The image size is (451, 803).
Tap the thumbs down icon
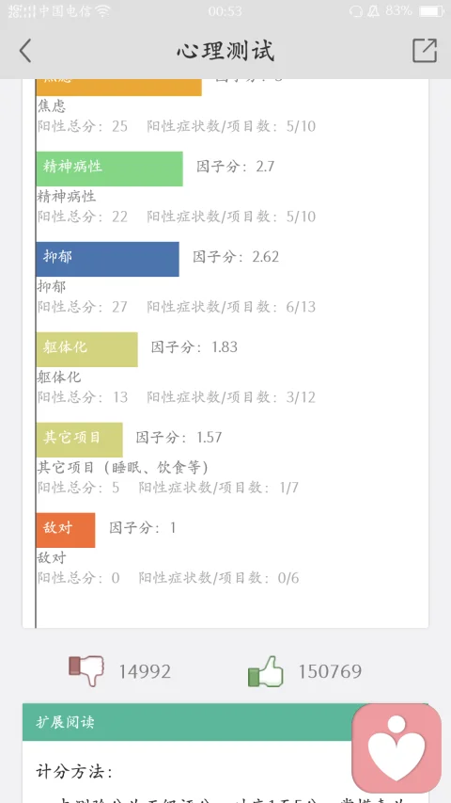click(86, 671)
